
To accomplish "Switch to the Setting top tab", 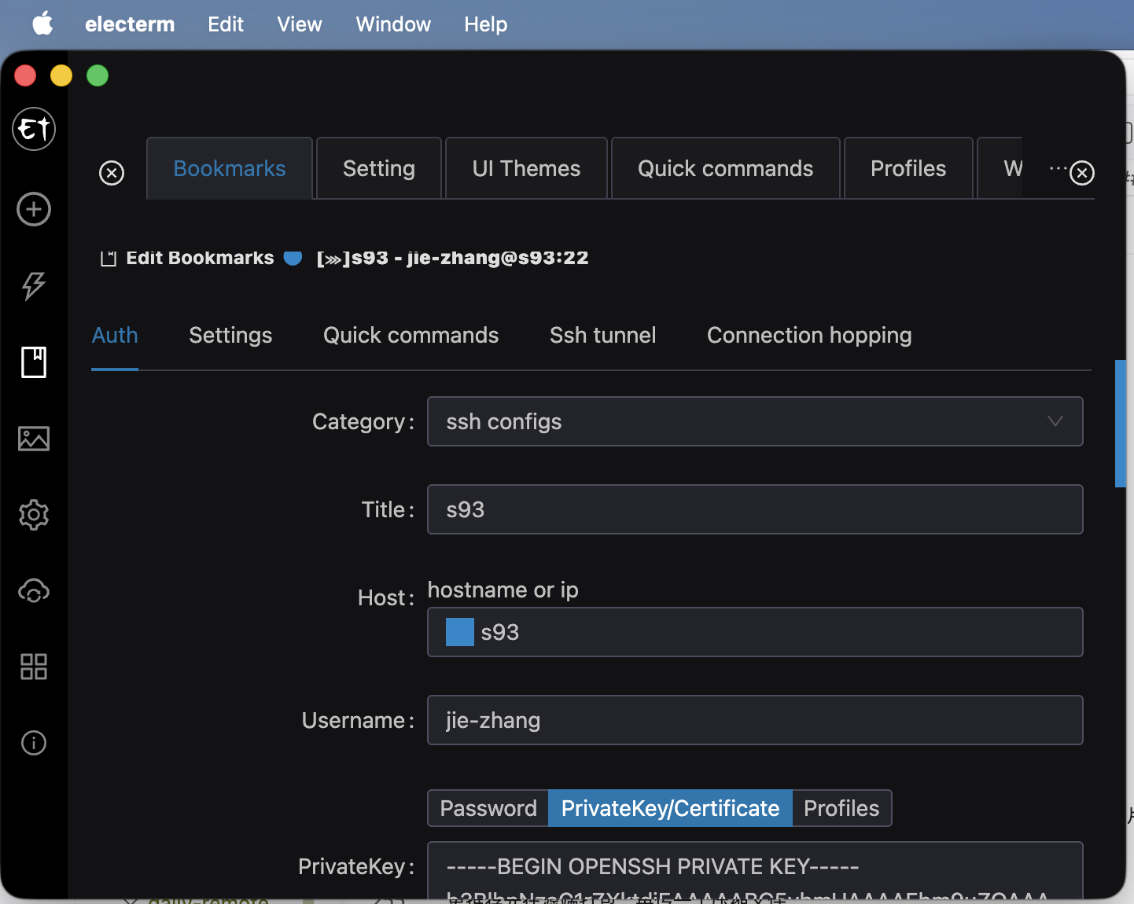I will pyautogui.click(x=379, y=168).
